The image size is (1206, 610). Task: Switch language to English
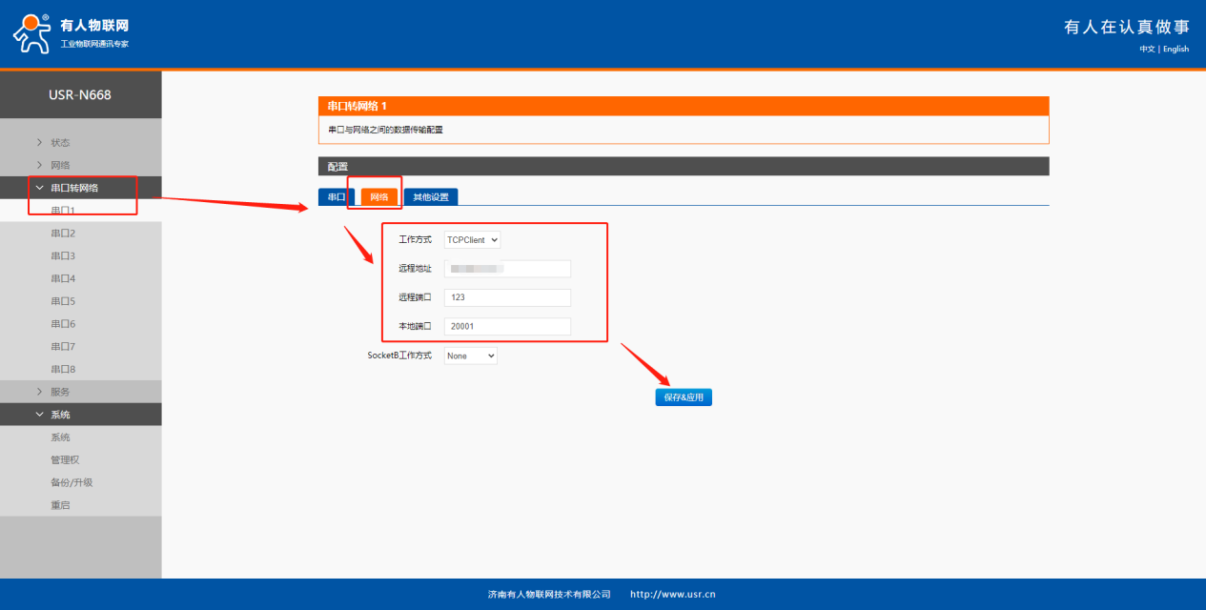pos(1175,49)
